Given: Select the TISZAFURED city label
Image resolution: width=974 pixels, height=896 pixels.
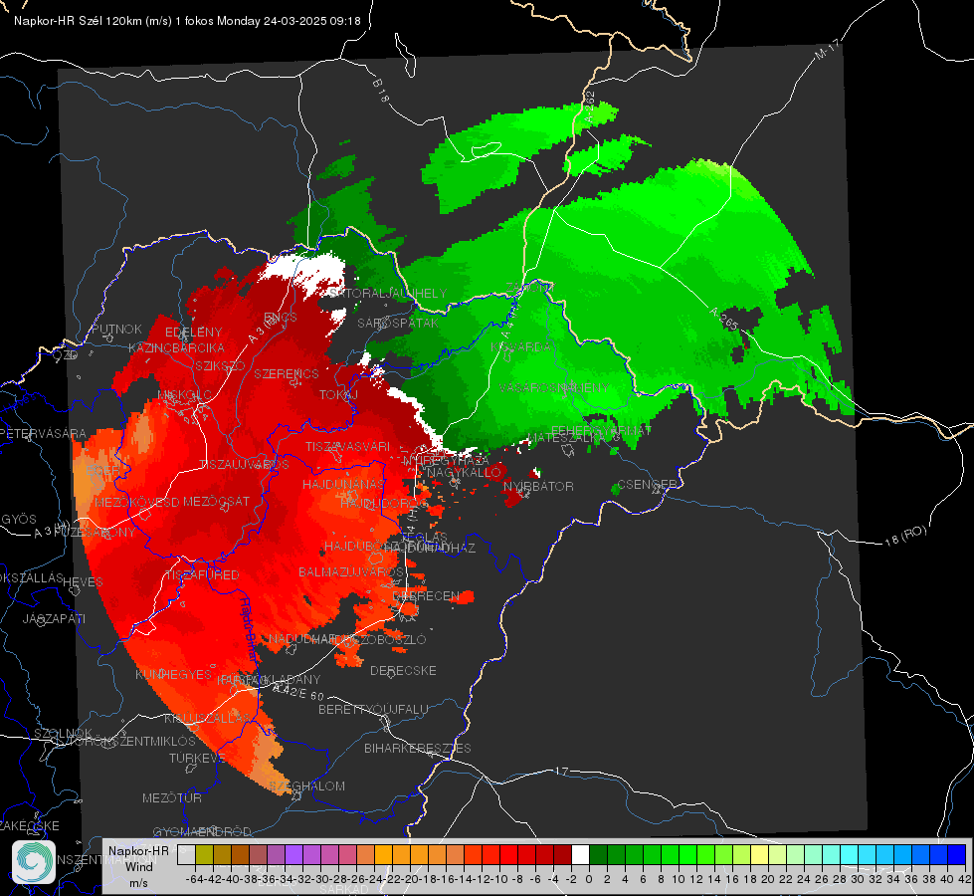Looking at the screenshot, I should tap(202, 574).
